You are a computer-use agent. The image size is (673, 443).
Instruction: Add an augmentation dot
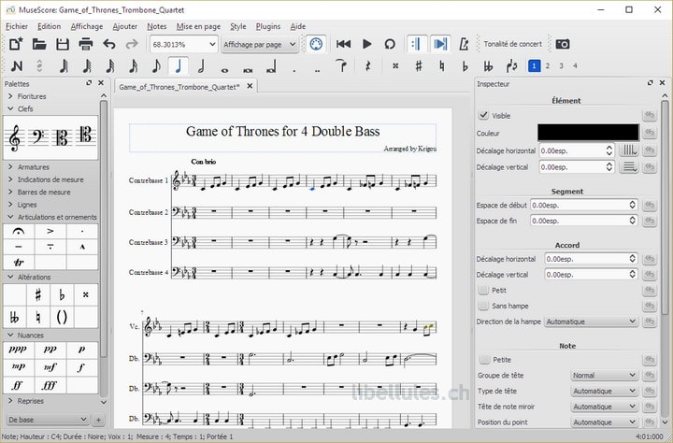(x=294, y=69)
